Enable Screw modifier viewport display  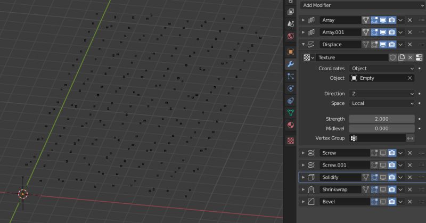click(383, 153)
